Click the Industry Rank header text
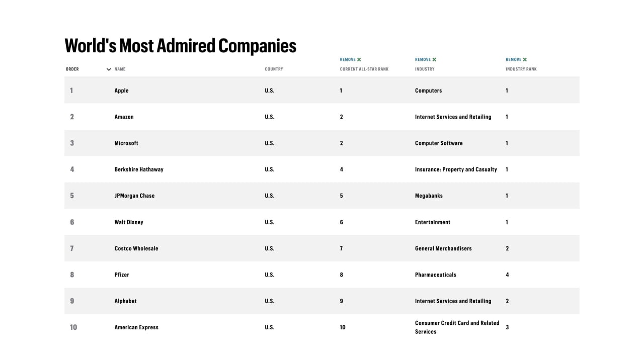Screen dimensions: 644x362 click(x=521, y=69)
